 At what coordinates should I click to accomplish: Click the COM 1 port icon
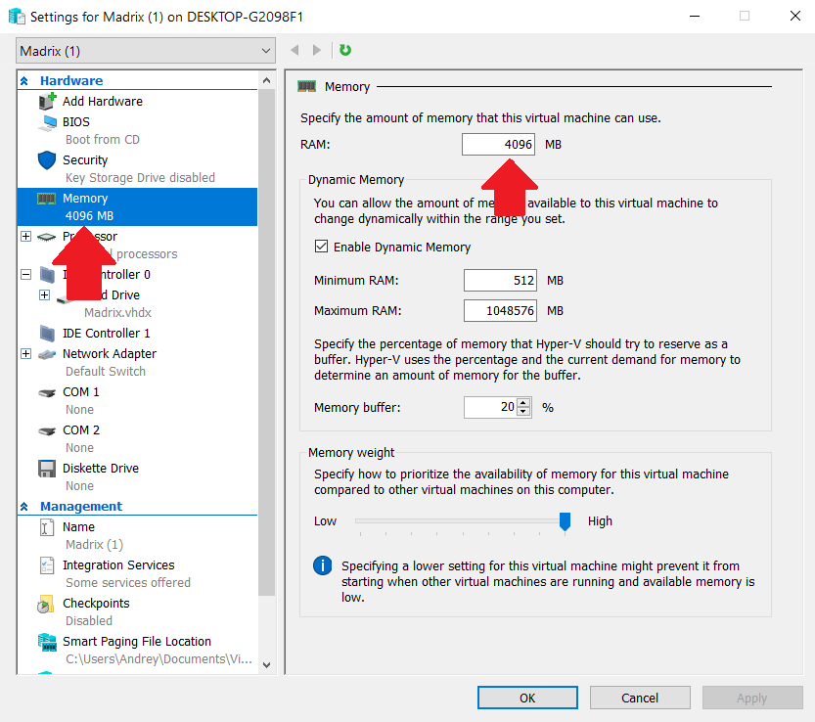[47, 393]
